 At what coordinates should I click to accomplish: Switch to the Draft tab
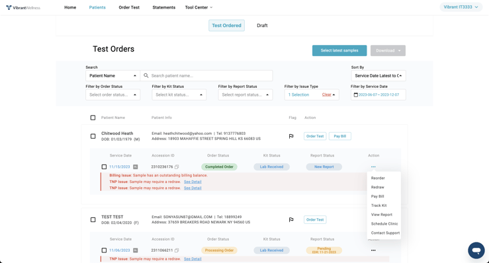(262, 26)
